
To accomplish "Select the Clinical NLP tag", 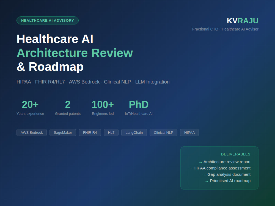I will click(163, 133).
